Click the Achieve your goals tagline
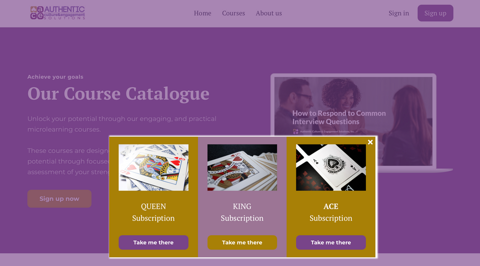Viewport: 480px width, 266px height. point(55,77)
